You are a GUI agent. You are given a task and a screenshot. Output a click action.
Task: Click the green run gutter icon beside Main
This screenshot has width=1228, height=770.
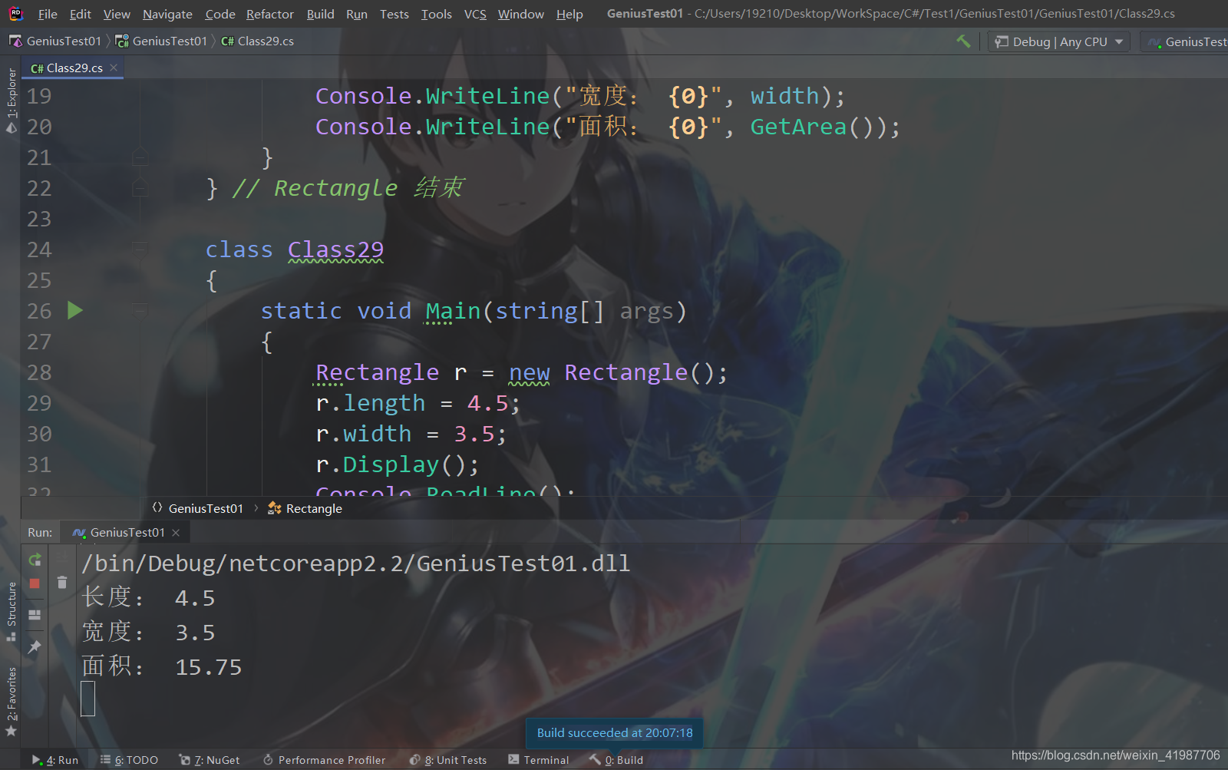click(x=75, y=311)
